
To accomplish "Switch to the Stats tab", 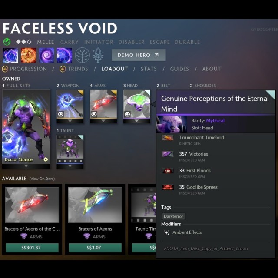I will tap(149, 69).
